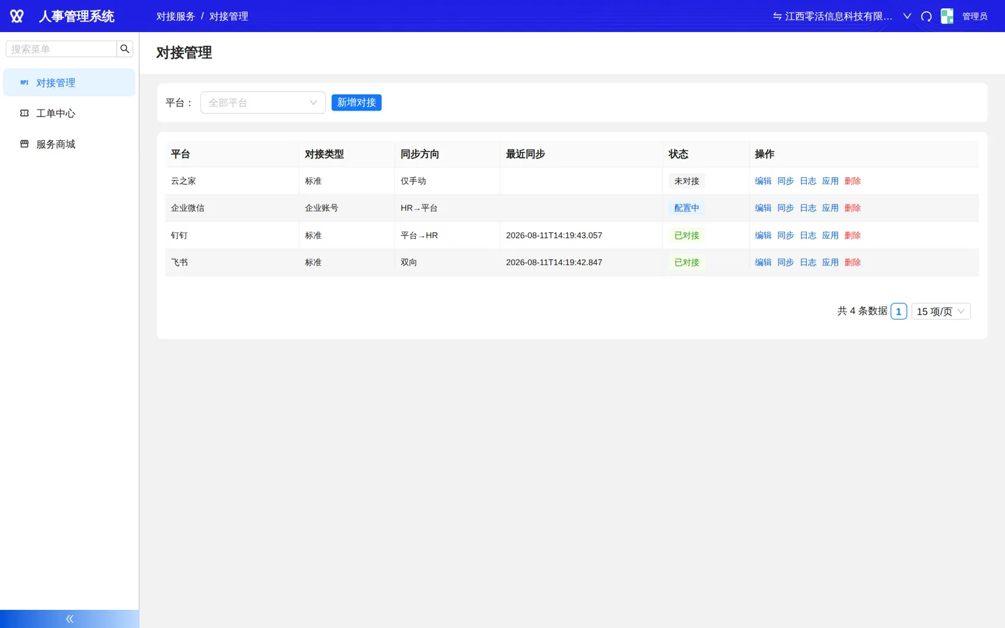Select page 1 in pagination

click(x=899, y=311)
